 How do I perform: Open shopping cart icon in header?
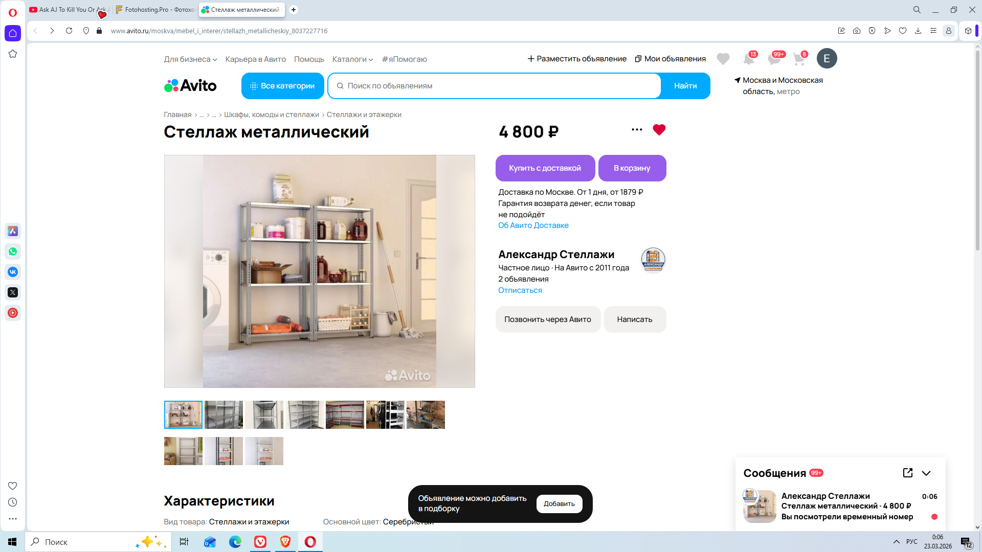pos(798,59)
